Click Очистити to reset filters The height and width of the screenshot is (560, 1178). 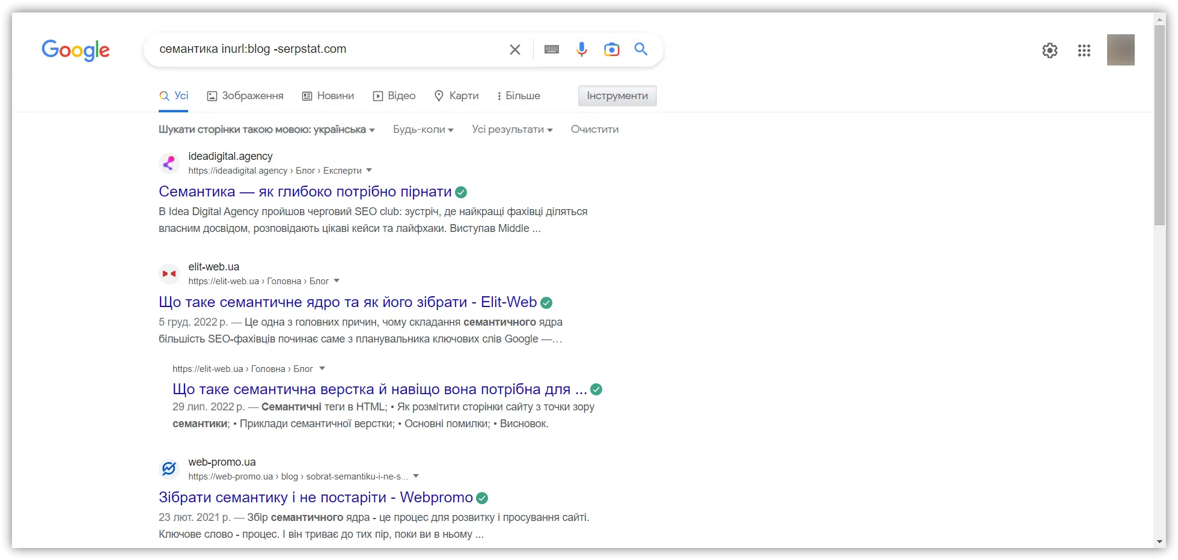coord(594,130)
